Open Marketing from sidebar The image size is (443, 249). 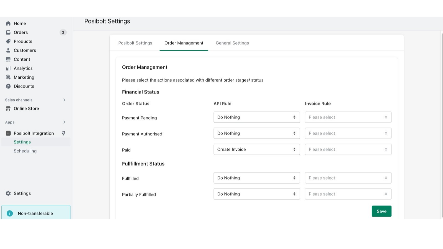click(x=24, y=77)
